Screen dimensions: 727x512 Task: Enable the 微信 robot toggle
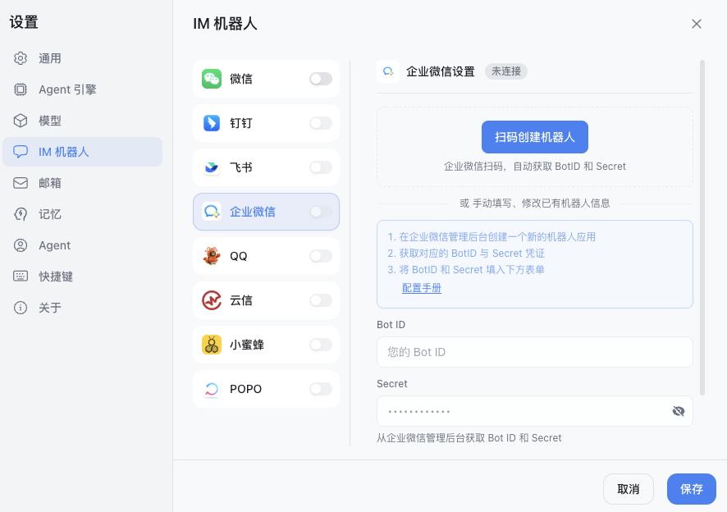[x=321, y=79]
